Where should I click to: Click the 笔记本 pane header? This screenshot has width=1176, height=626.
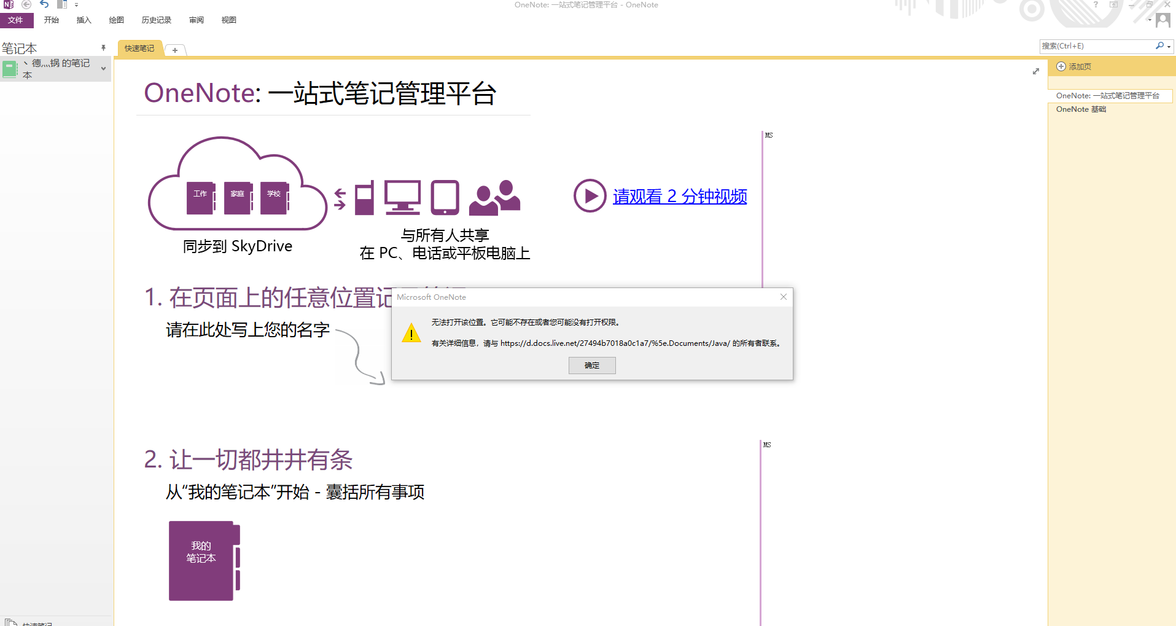pos(19,48)
